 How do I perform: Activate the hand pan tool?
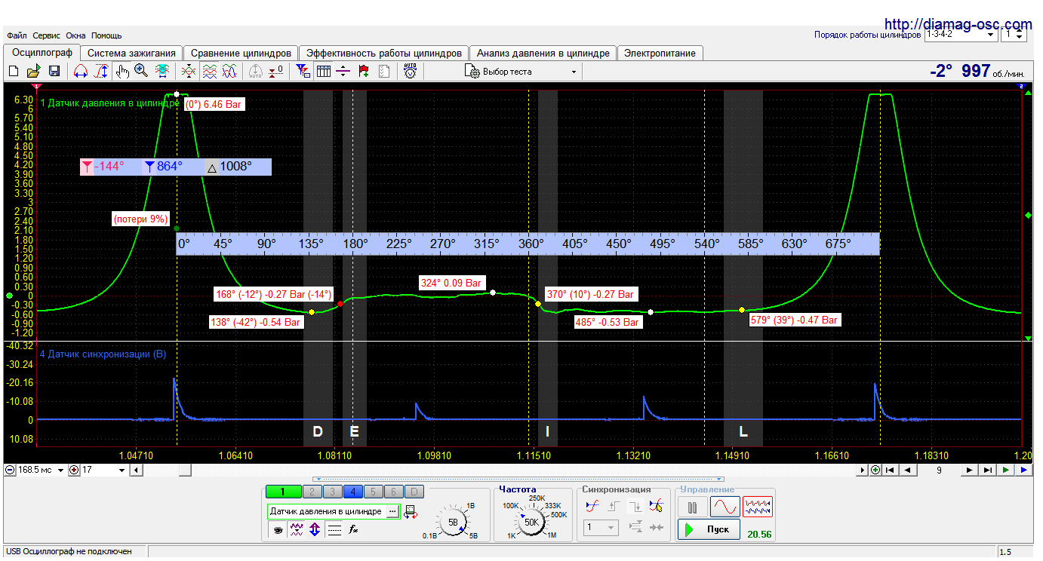(122, 71)
